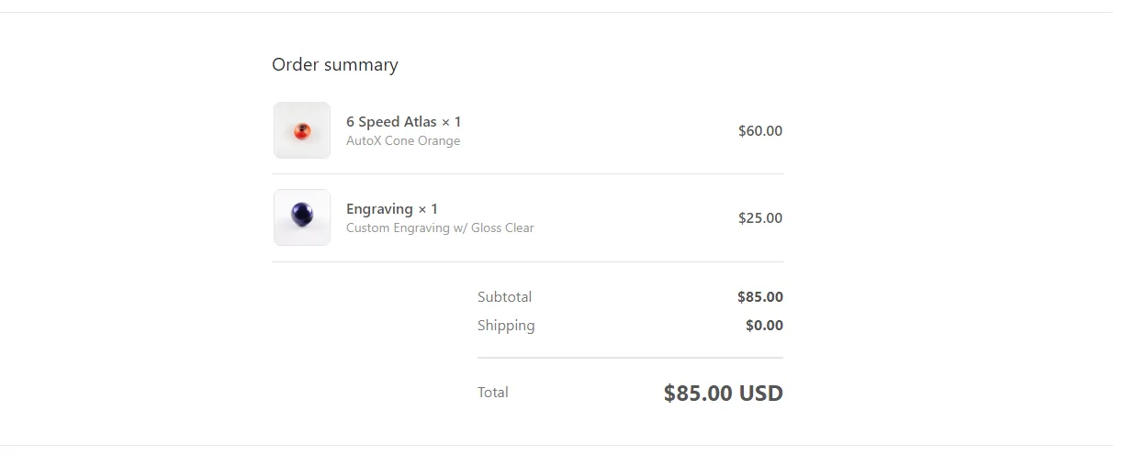Click the Shipping label
This screenshot has width=1135, height=455.
pos(506,326)
